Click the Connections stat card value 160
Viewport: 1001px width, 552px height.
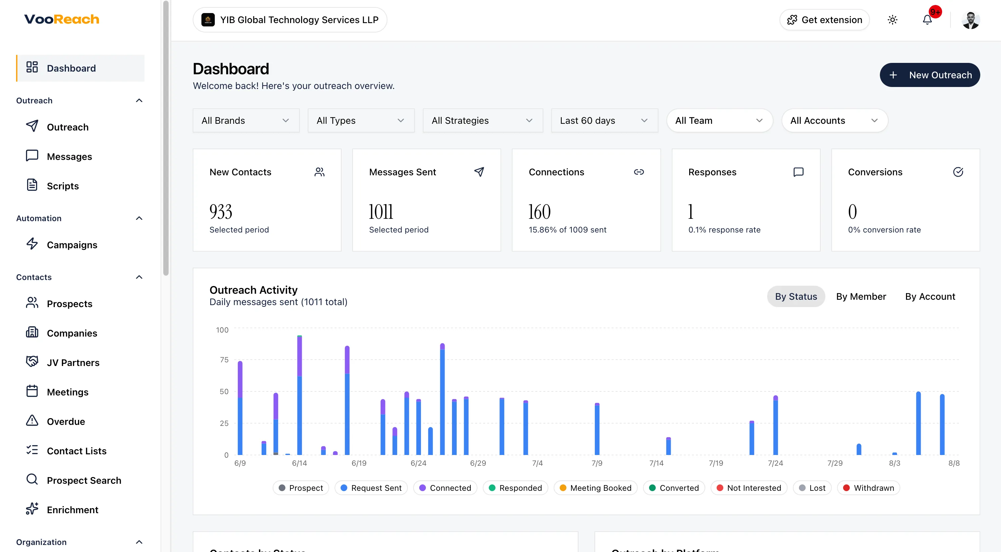539,212
